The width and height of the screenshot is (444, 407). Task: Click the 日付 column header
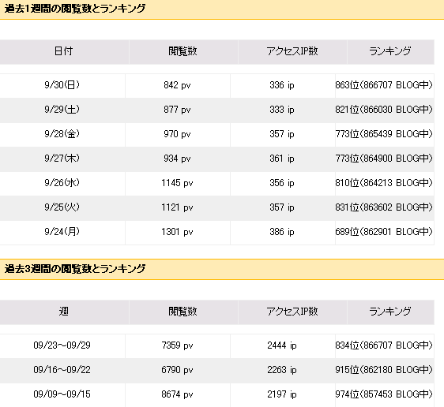pos(63,51)
